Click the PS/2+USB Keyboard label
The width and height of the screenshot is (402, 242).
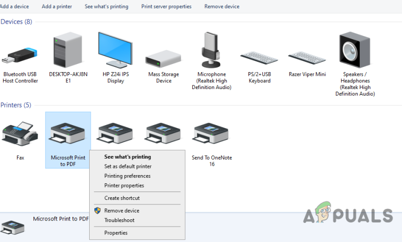259,78
